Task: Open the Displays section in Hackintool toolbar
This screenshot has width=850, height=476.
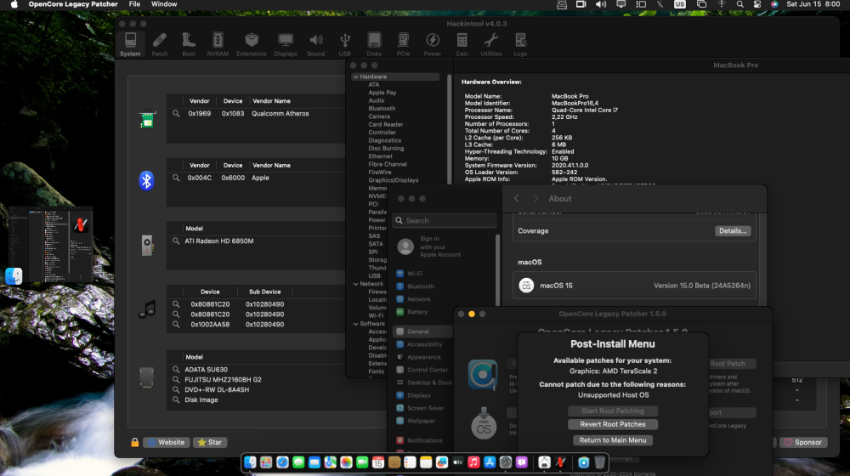Action: point(286,44)
